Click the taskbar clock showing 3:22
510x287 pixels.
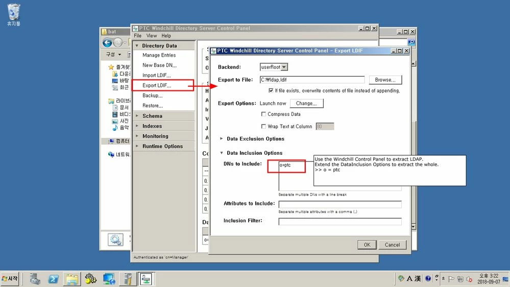pyautogui.click(x=489, y=279)
